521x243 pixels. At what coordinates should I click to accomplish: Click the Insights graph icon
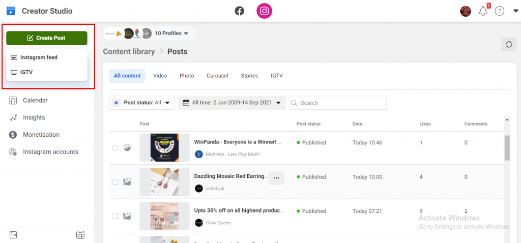(x=13, y=117)
